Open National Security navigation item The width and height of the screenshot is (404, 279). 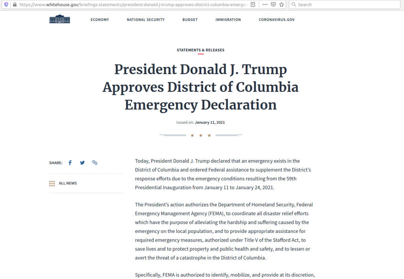pos(146,20)
